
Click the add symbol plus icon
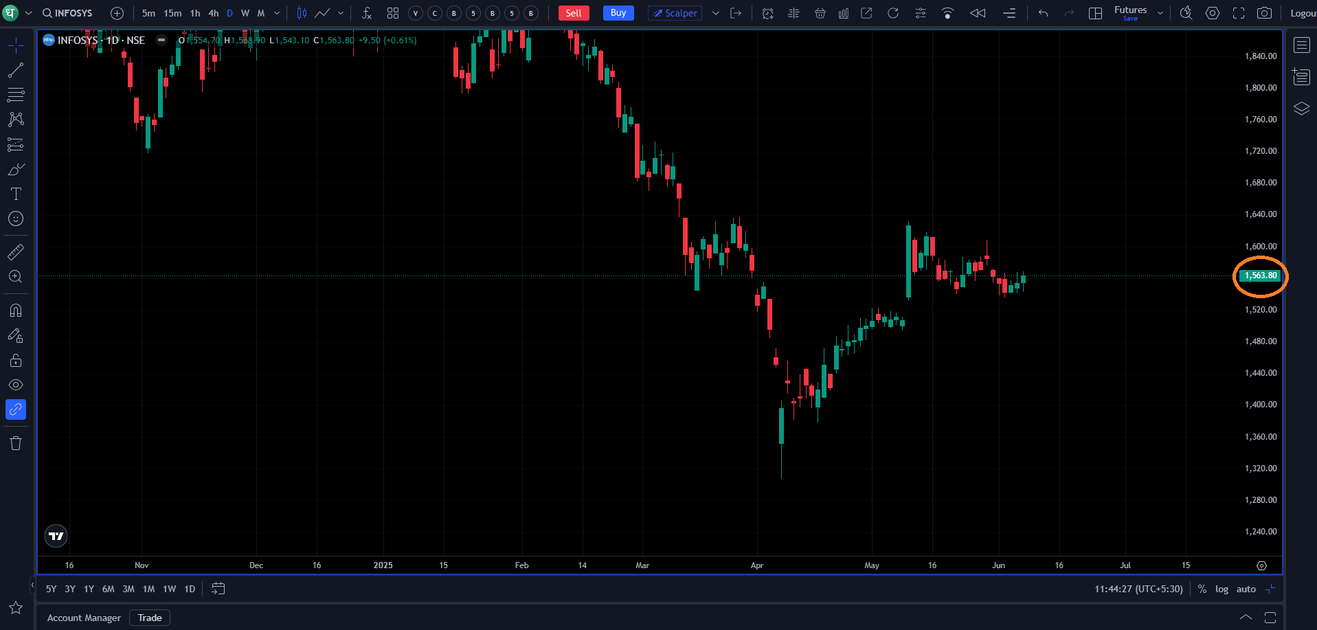(117, 13)
